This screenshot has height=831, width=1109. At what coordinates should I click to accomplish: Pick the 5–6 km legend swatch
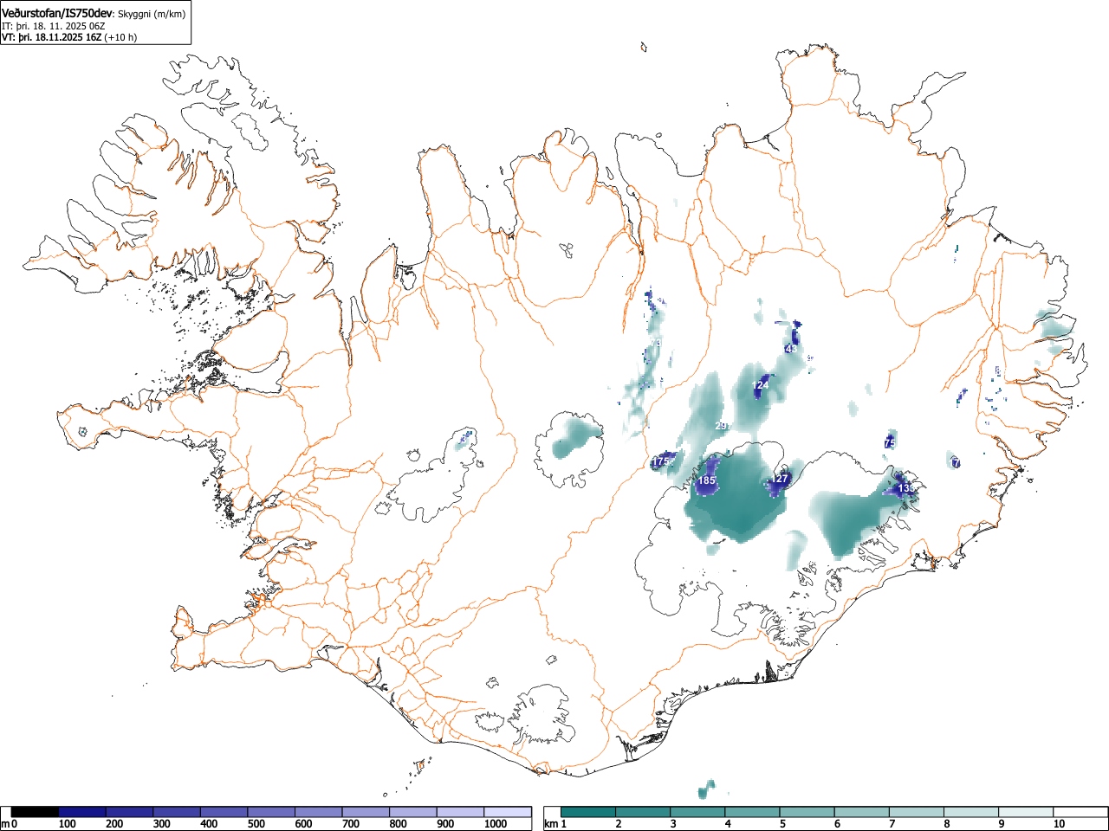tap(807, 812)
